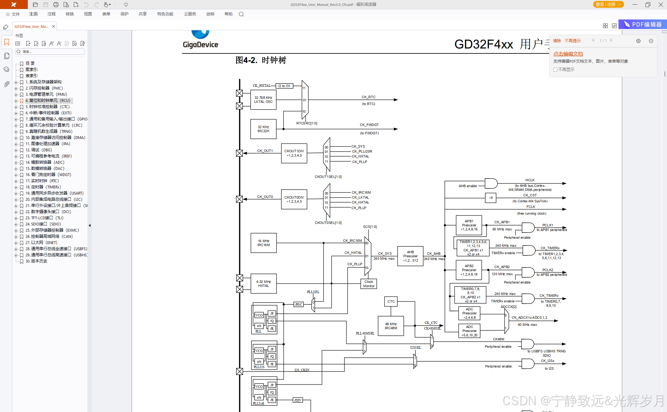Click the Print document icon
Screen dimensions: 667x412
tap(56, 4)
